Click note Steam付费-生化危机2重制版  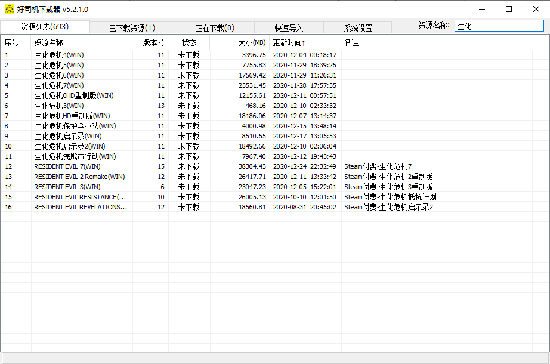coord(388,177)
